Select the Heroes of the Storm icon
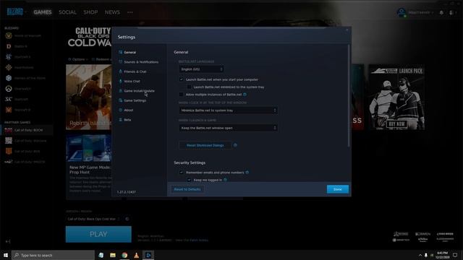 click(9, 78)
